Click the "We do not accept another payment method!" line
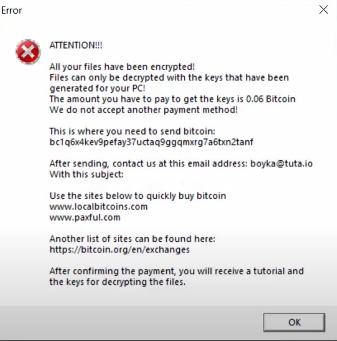Screen dimensions: 337x341 (143, 110)
